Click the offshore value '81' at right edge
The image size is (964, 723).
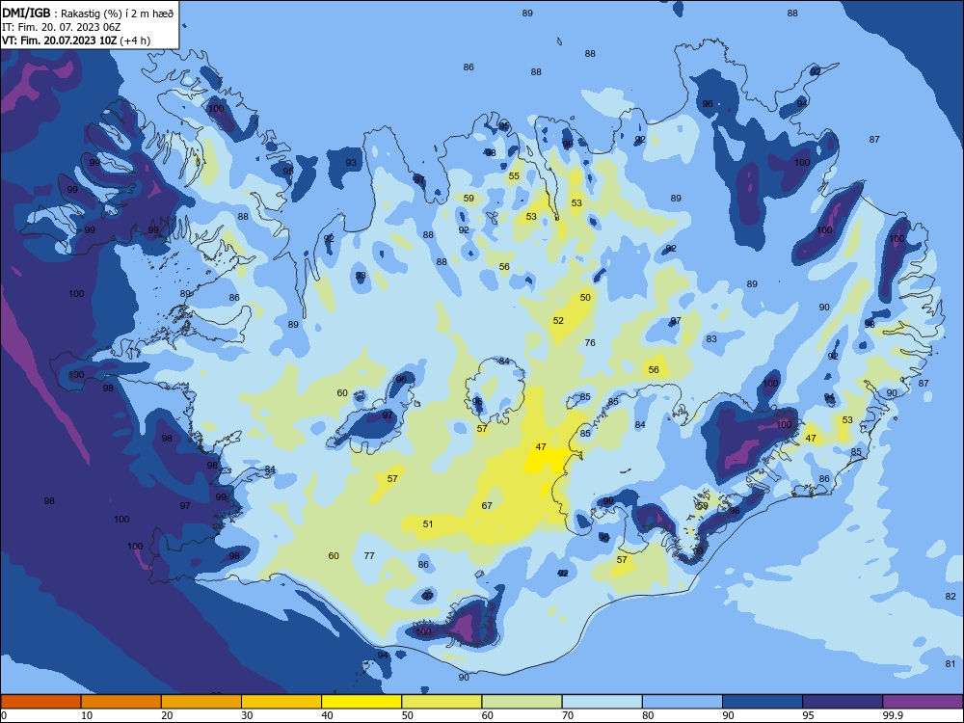(x=951, y=663)
